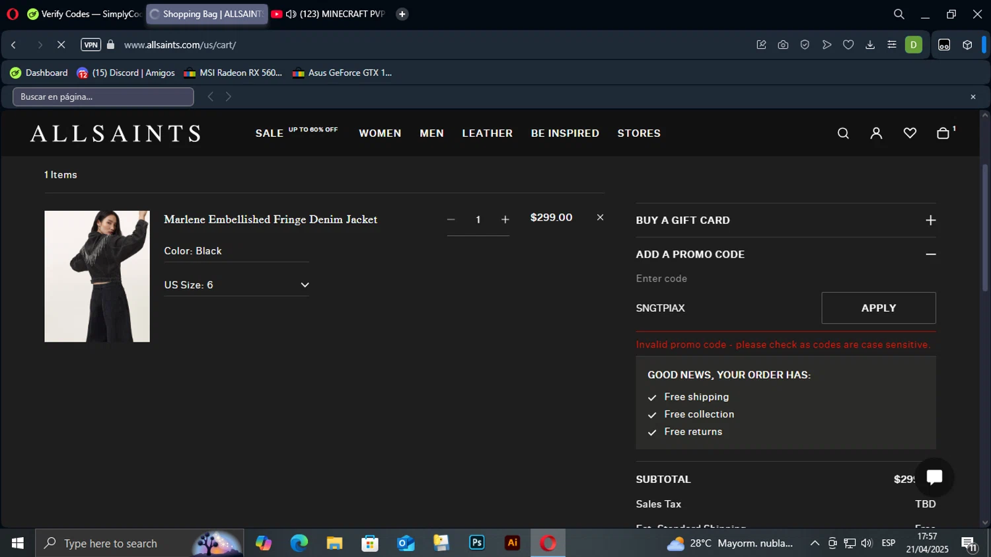Open Windows Start menu
This screenshot has height=557, width=991.
18,543
